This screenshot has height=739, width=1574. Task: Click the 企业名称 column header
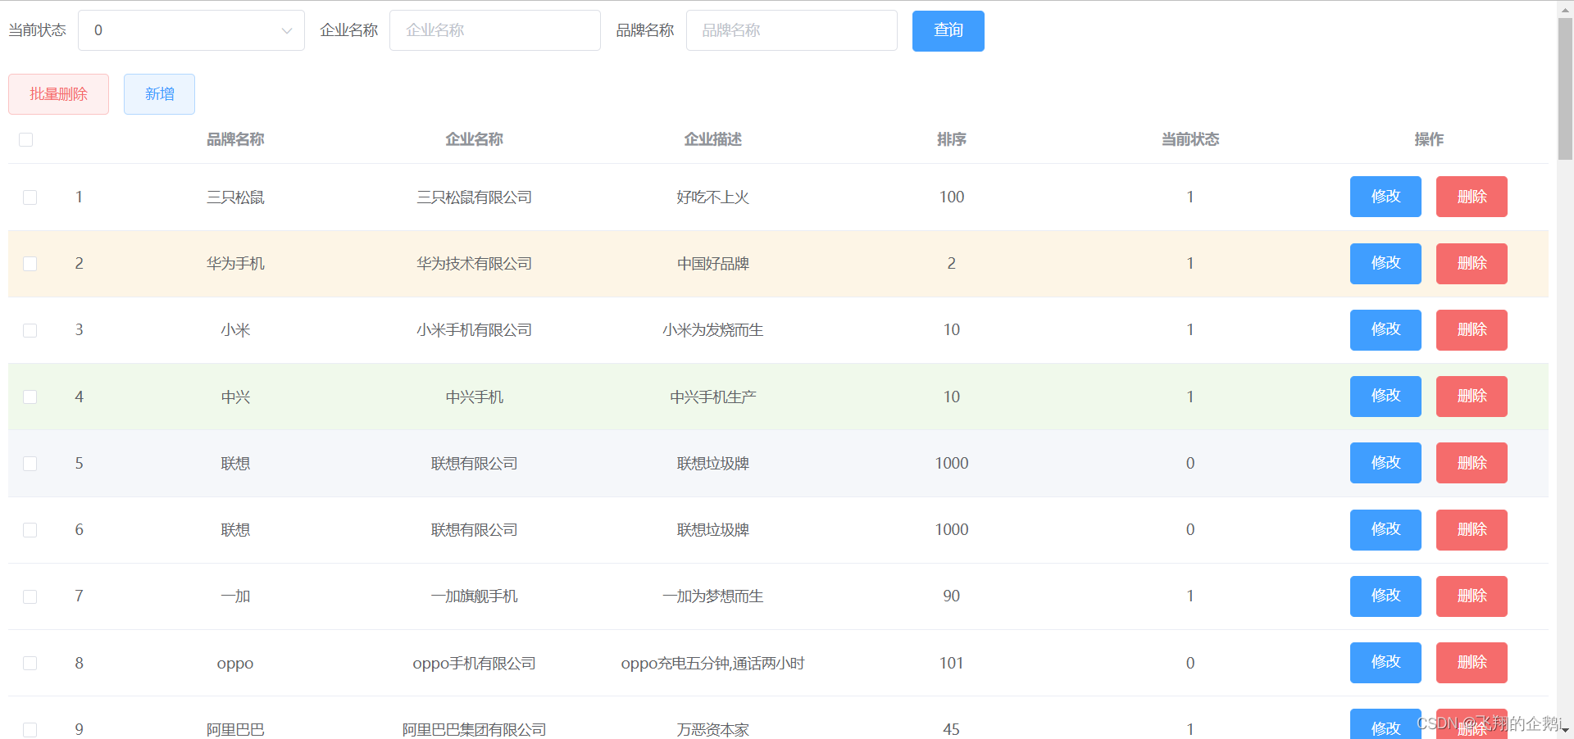(474, 139)
